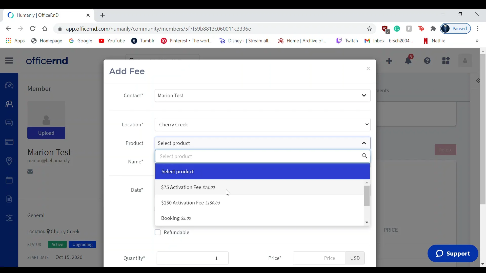
Task: Select the calendar icon in the sidebar
Action: (x=9, y=180)
